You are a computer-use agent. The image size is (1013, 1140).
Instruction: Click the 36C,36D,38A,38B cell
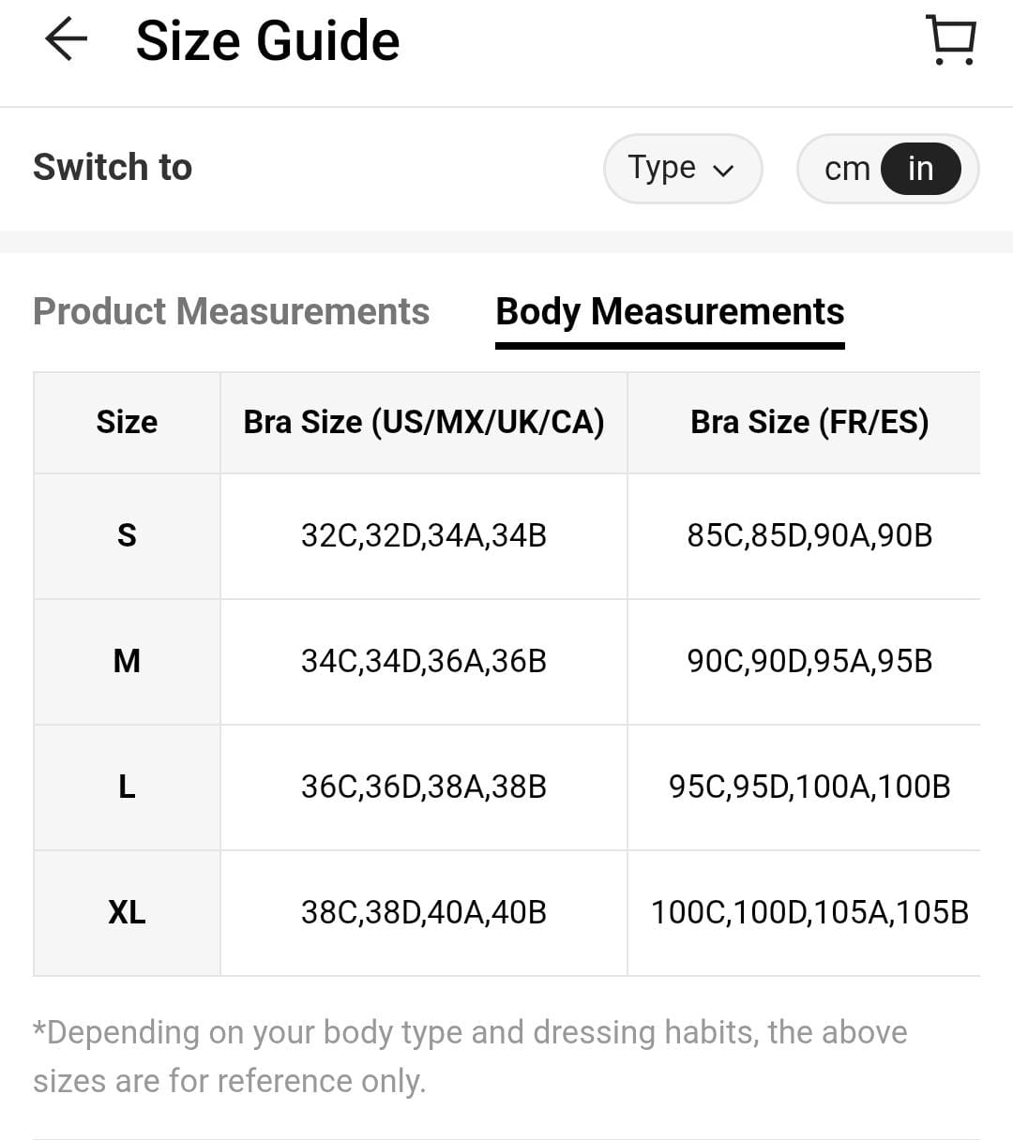pos(423,787)
